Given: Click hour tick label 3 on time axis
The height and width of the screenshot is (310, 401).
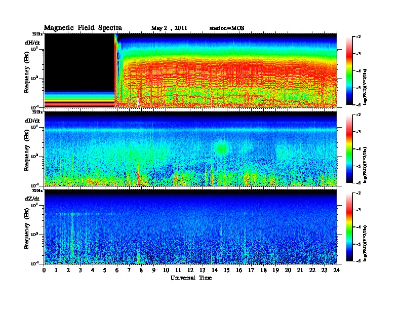Looking at the screenshot, I should pyautogui.click(x=81, y=270).
